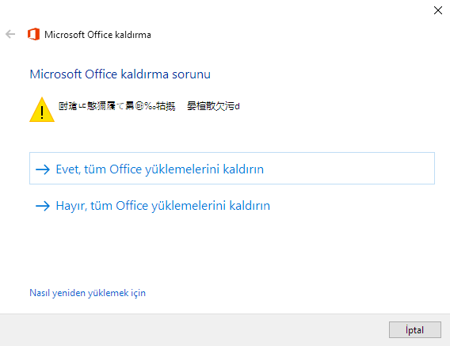Open 'Nasıl yeniden yüklemek için' link
This screenshot has height=346, width=450.
(87, 293)
